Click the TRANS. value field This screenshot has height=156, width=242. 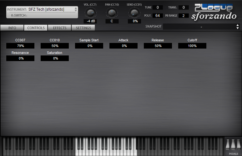[184, 8]
